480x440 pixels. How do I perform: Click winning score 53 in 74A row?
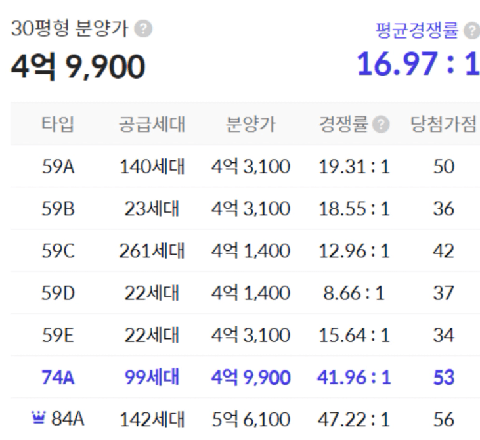coord(444,378)
